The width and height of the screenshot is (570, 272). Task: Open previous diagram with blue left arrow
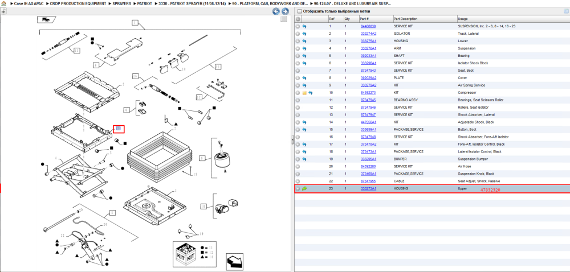[276, 11]
